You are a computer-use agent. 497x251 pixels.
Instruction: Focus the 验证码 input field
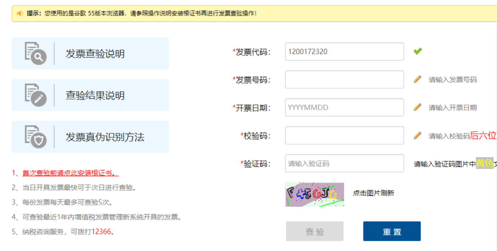344,163
